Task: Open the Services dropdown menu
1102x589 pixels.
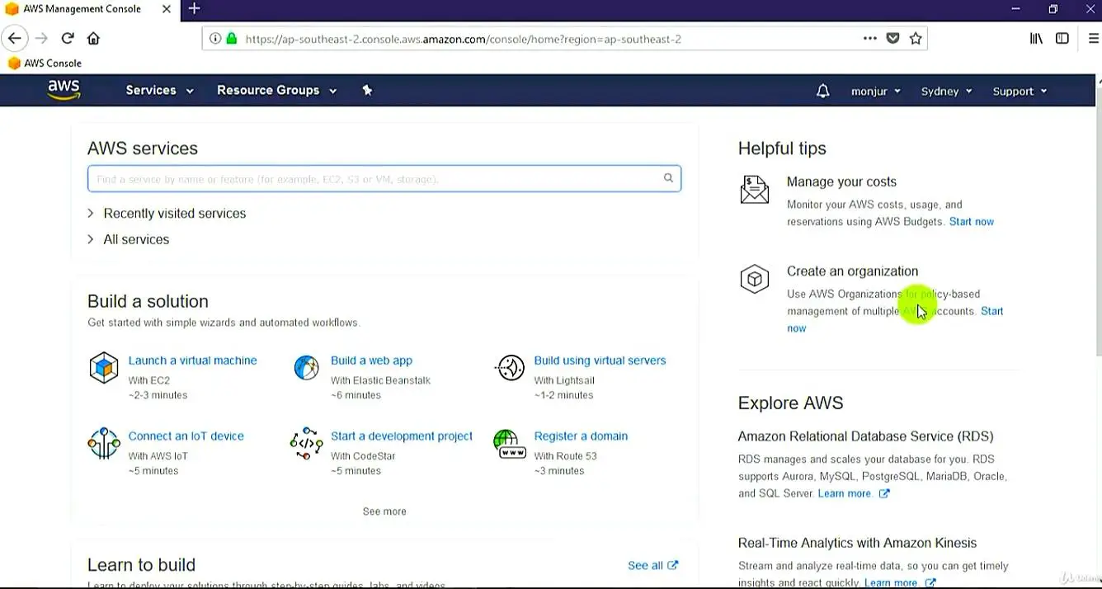Action: (x=159, y=90)
